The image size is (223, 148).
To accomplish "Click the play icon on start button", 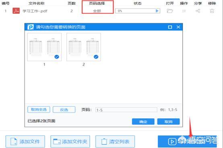I will pos(172,142).
